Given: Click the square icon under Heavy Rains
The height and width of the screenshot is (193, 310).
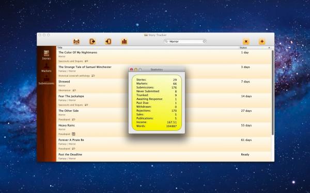Looking at the screenshot, I should [x=73, y=134].
